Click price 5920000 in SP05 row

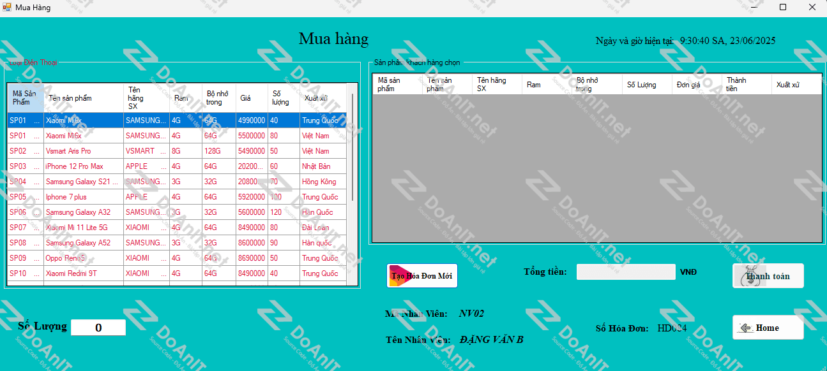[x=252, y=197]
